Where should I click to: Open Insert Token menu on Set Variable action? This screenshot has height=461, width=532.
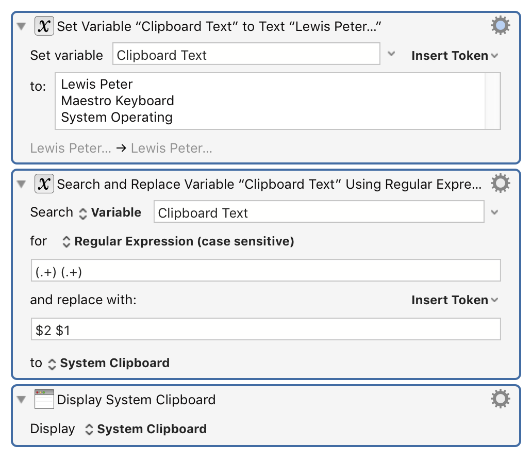click(x=454, y=55)
